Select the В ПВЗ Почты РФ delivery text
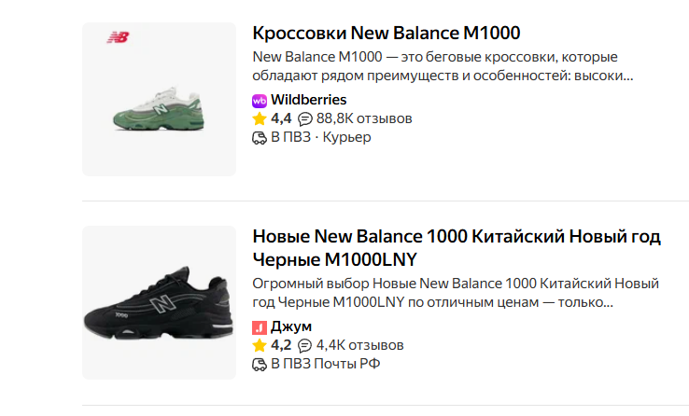Image resolution: width=689 pixels, height=416 pixels. click(325, 364)
